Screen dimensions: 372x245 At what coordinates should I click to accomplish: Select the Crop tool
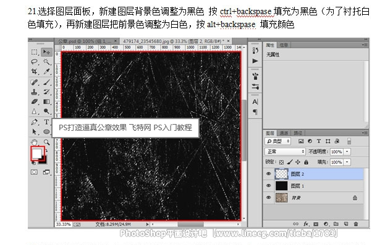point(35,72)
